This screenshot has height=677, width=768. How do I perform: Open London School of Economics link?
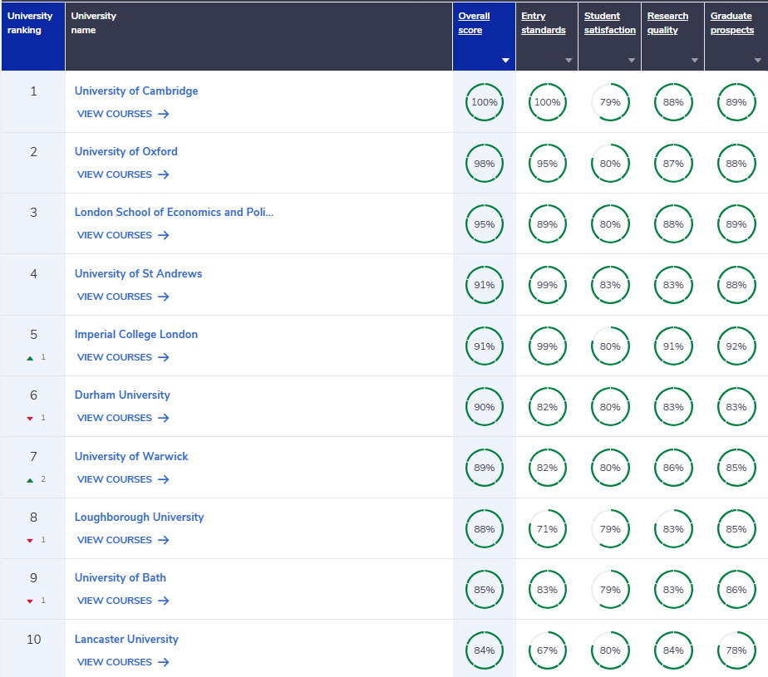(174, 213)
